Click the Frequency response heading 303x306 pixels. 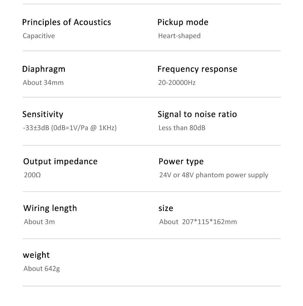[197, 69]
